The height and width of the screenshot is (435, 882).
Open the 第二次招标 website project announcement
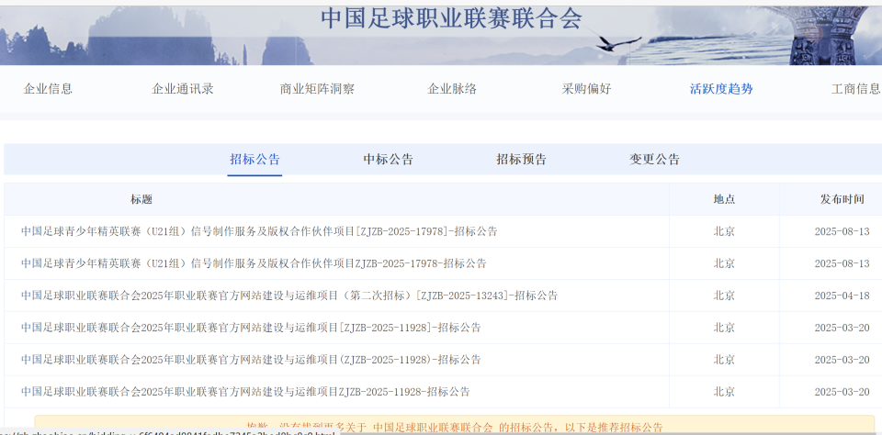(288, 296)
